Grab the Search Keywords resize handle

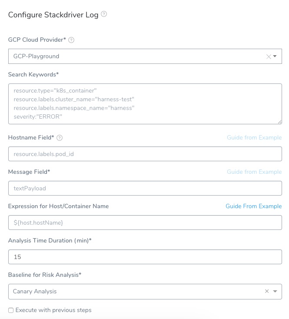pos(279,122)
